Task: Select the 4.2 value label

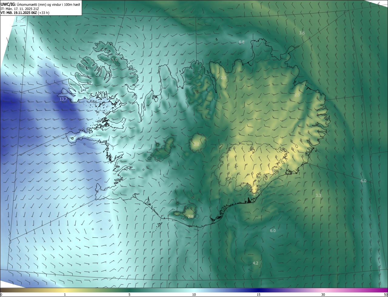Action: [256, 263]
